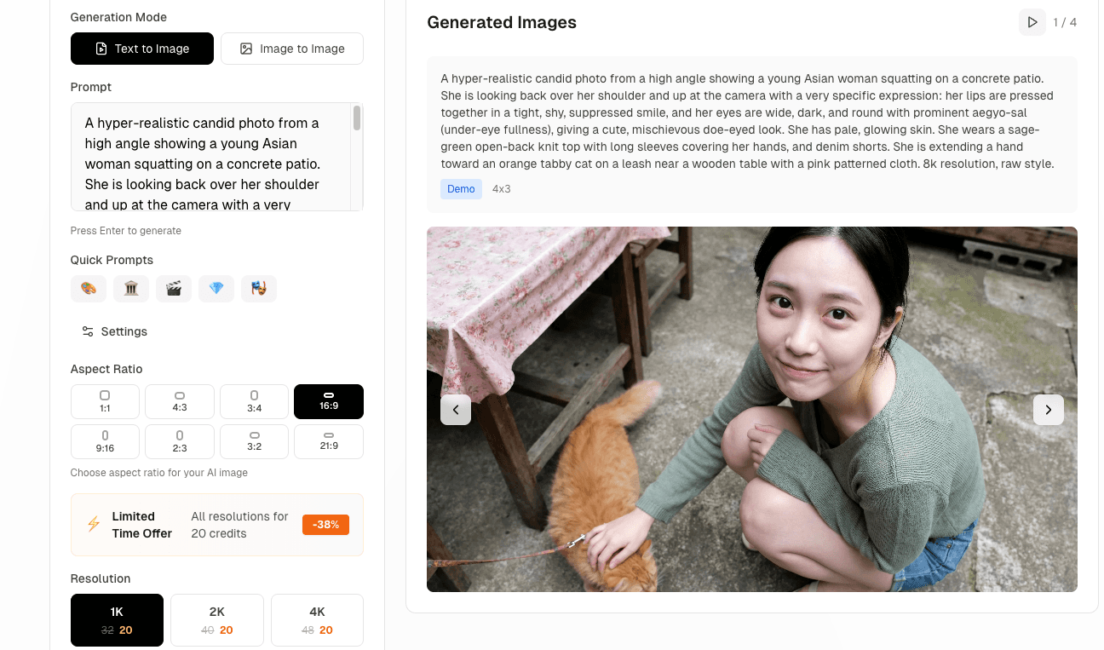Image resolution: width=1104 pixels, height=650 pixels.
Task: Select the palette quick prompt
Action: point(89,289)
